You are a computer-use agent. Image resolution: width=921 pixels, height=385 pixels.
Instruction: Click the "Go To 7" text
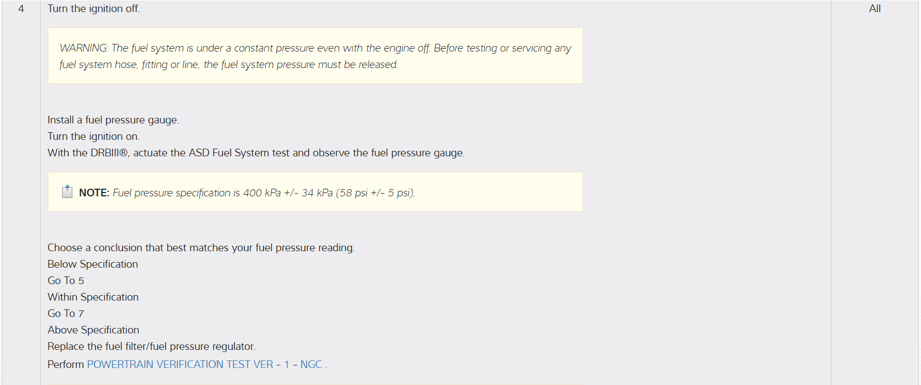coord(66,314)
